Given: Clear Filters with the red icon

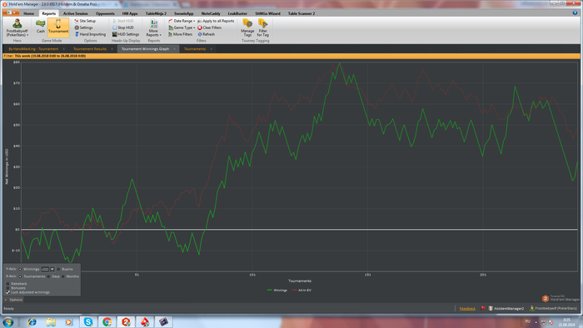Looking at the screenshot, I should (x=210, y=27).
